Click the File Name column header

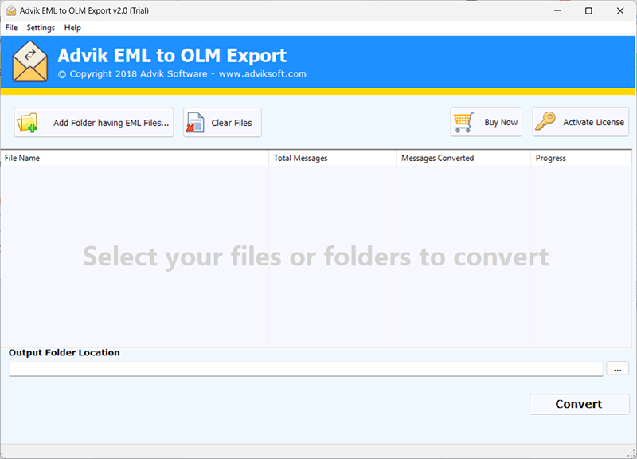[135, 158]
